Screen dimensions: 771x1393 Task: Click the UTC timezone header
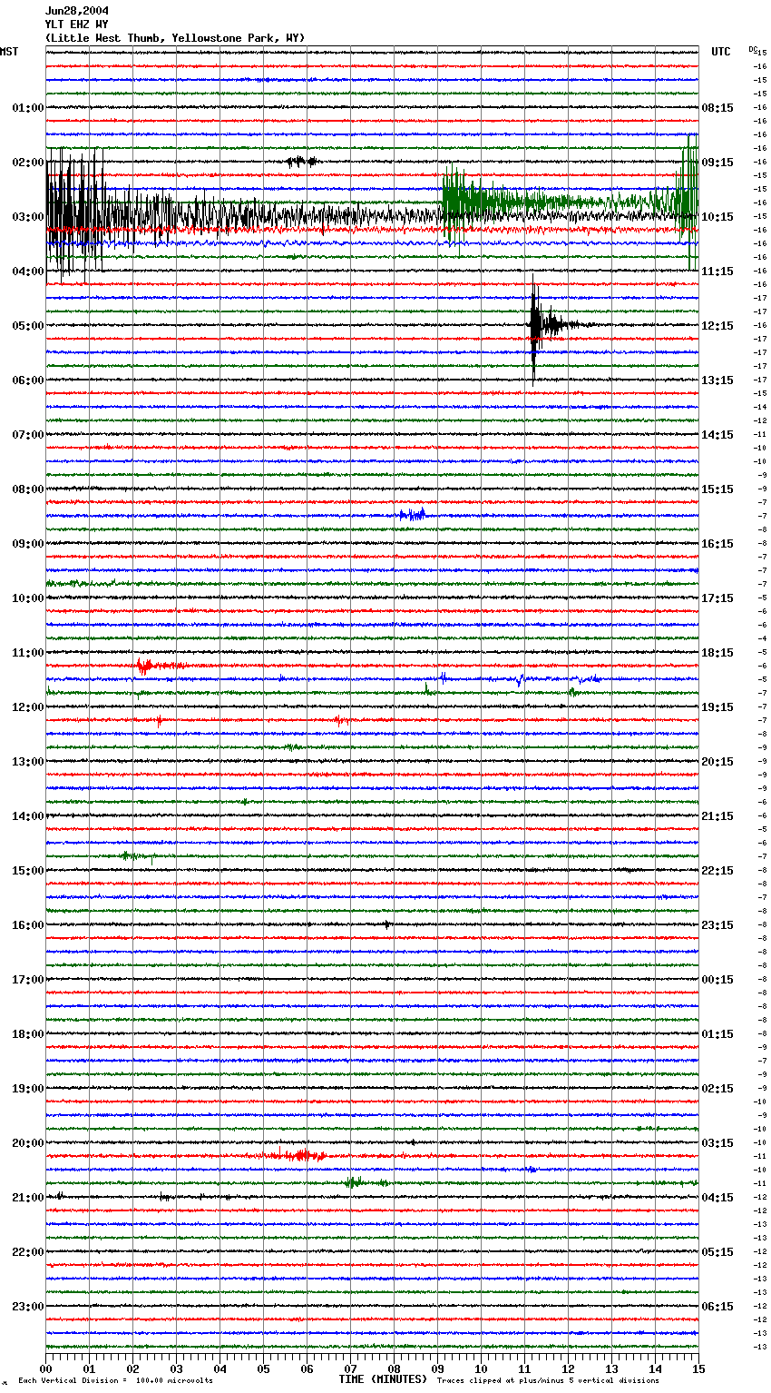point(721,52)
